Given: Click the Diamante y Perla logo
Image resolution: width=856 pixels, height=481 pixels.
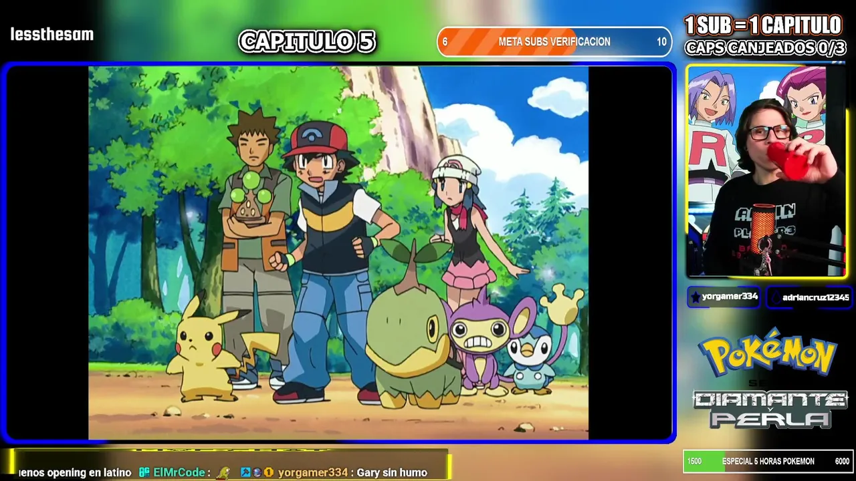Looking at the screenshot, I should coord(769,409).
